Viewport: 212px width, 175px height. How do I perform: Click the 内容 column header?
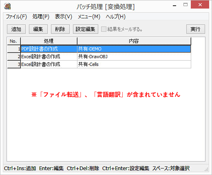pyautogui.click(x=134, y=41)
